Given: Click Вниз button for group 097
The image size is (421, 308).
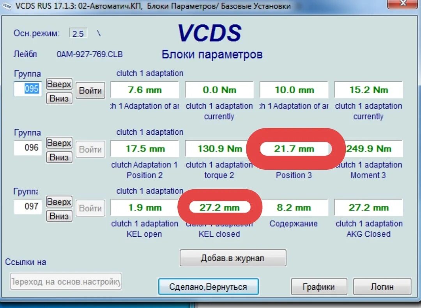Looking at the screenshot, I should click(x=59, y=216).
